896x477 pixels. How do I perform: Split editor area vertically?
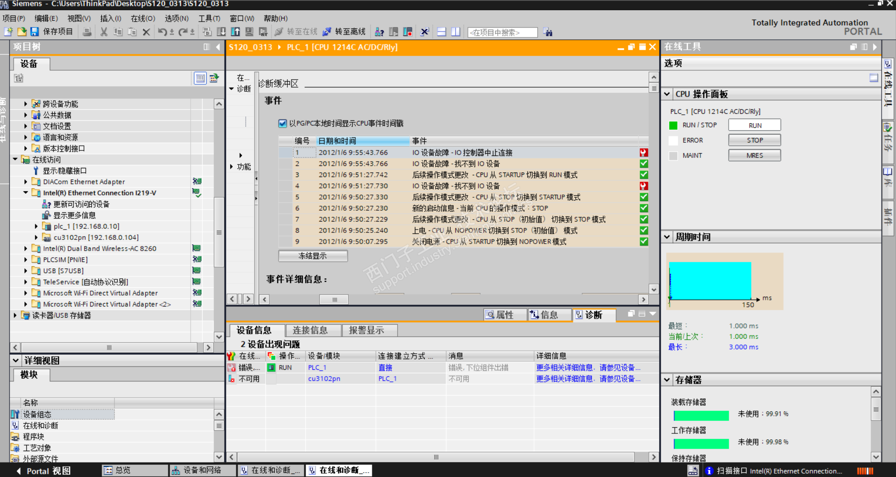tap(455, 32)
